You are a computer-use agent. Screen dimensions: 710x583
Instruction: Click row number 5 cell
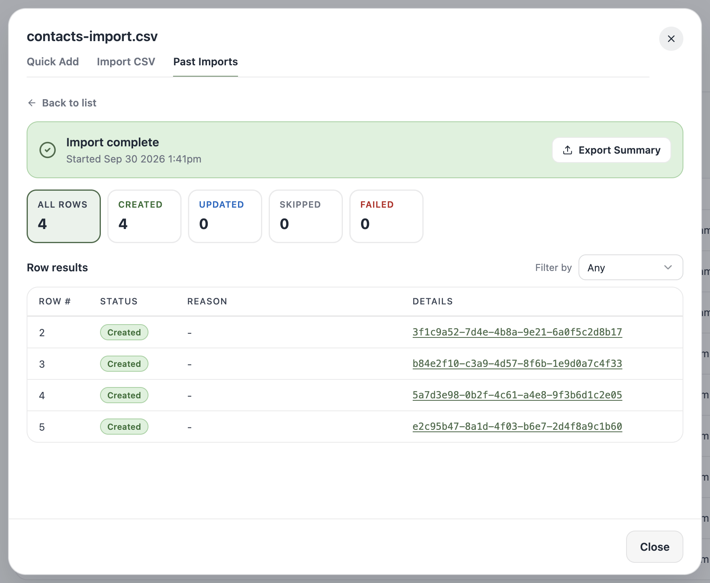42,427
